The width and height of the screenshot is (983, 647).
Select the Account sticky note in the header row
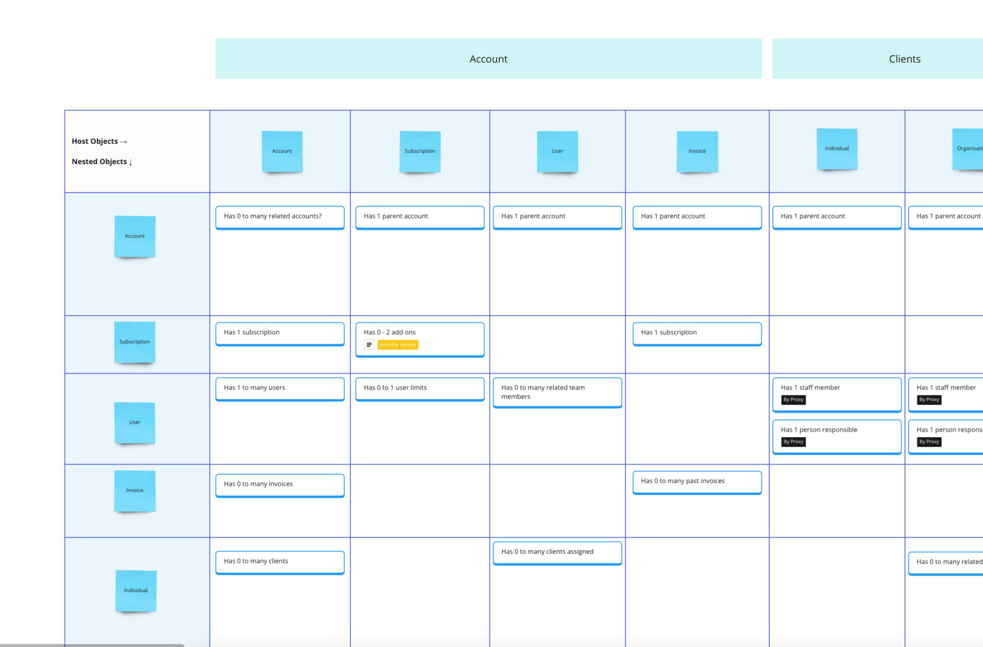point(282,151)
